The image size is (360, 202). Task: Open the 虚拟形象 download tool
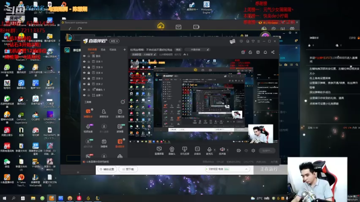click(x=88, y=143)
